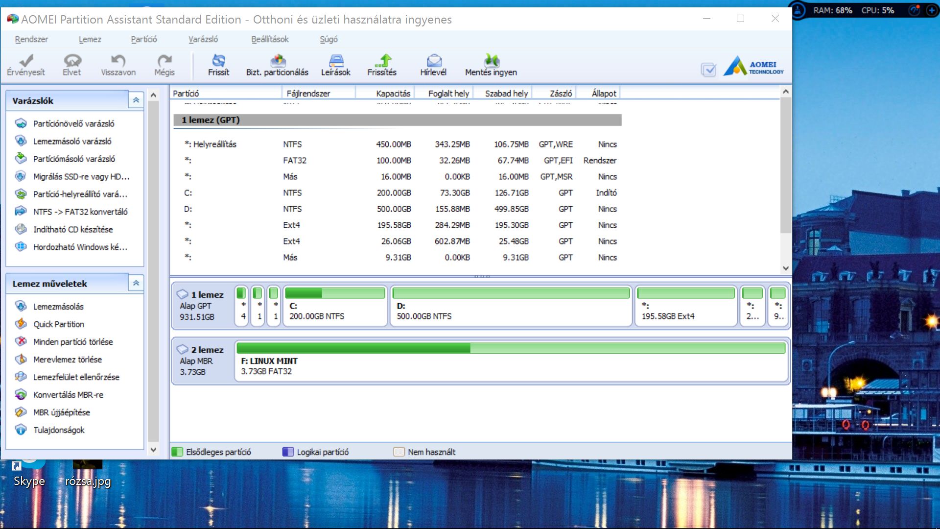This screenshot has height=529, width=940.
Task: Click the Mentés ingyen toolbar icon
Action: coord(491,65)
